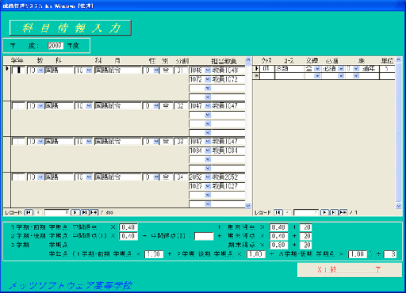
Task: Click empty 中間得点(2) coefficient field
Action: point(204,236)
